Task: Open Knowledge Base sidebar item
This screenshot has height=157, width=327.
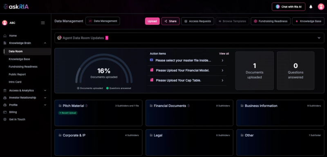Action: (x=19, y=59)
